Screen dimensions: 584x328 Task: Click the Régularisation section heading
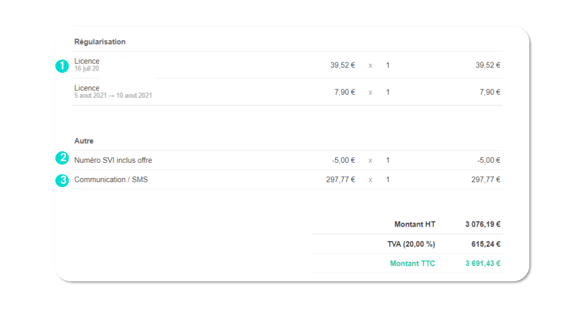click(100, 42)
